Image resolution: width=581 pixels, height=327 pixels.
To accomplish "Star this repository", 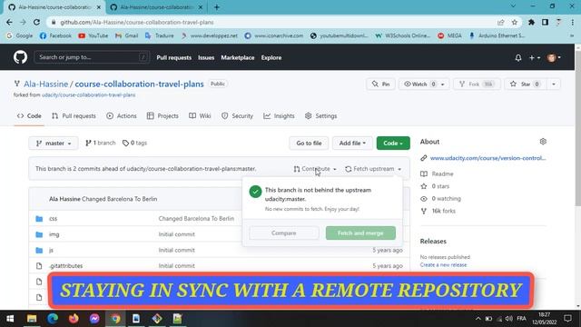I will [x=525, y=84].
